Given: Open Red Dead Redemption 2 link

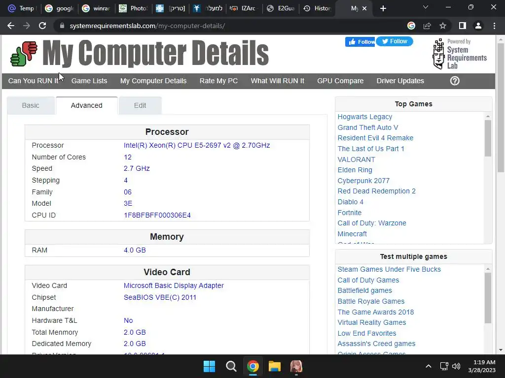Looking at the screenshot, I should coord(376,191).
